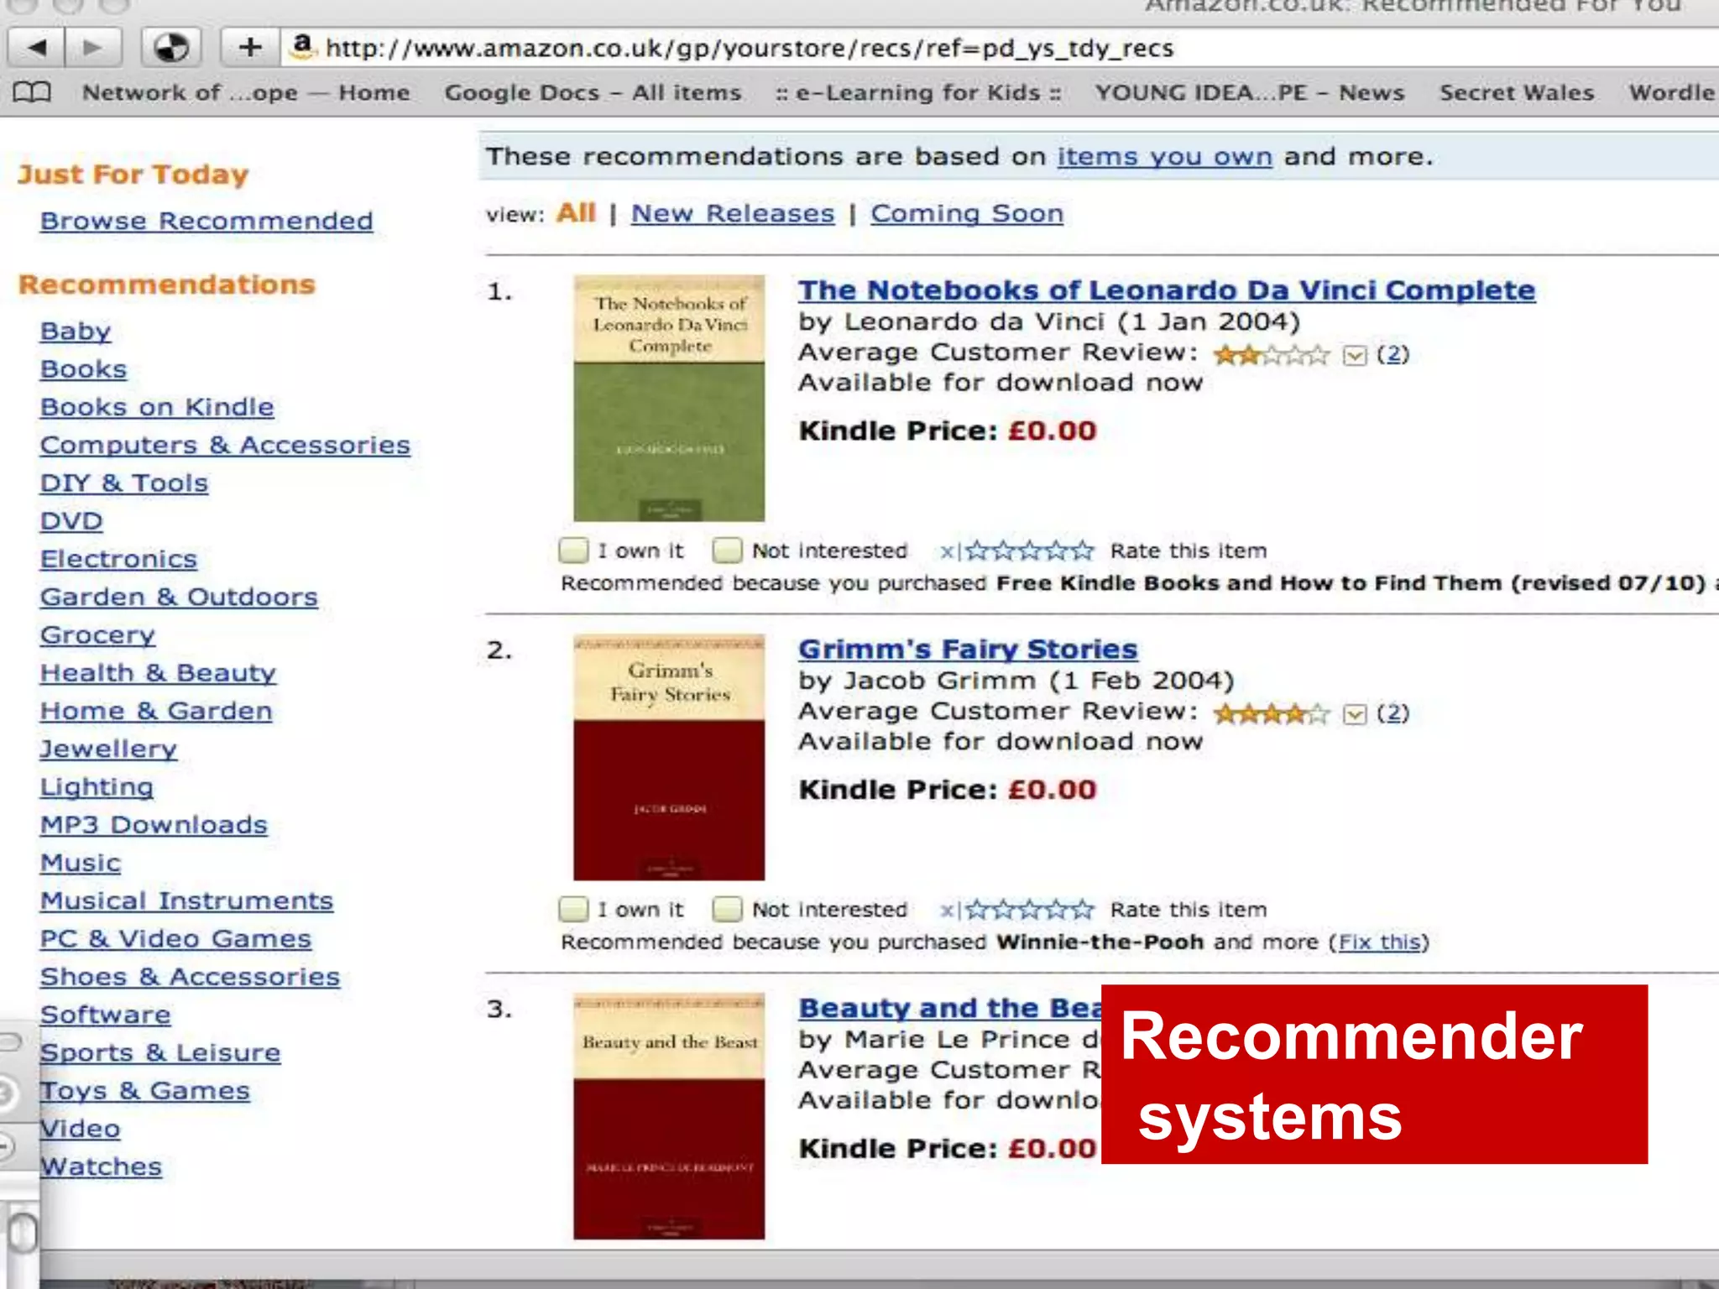The height and width of the screenshot is (1289, 1719).
Task: Click the browser Forward arrow button
Action: click(x=93, y=48)
